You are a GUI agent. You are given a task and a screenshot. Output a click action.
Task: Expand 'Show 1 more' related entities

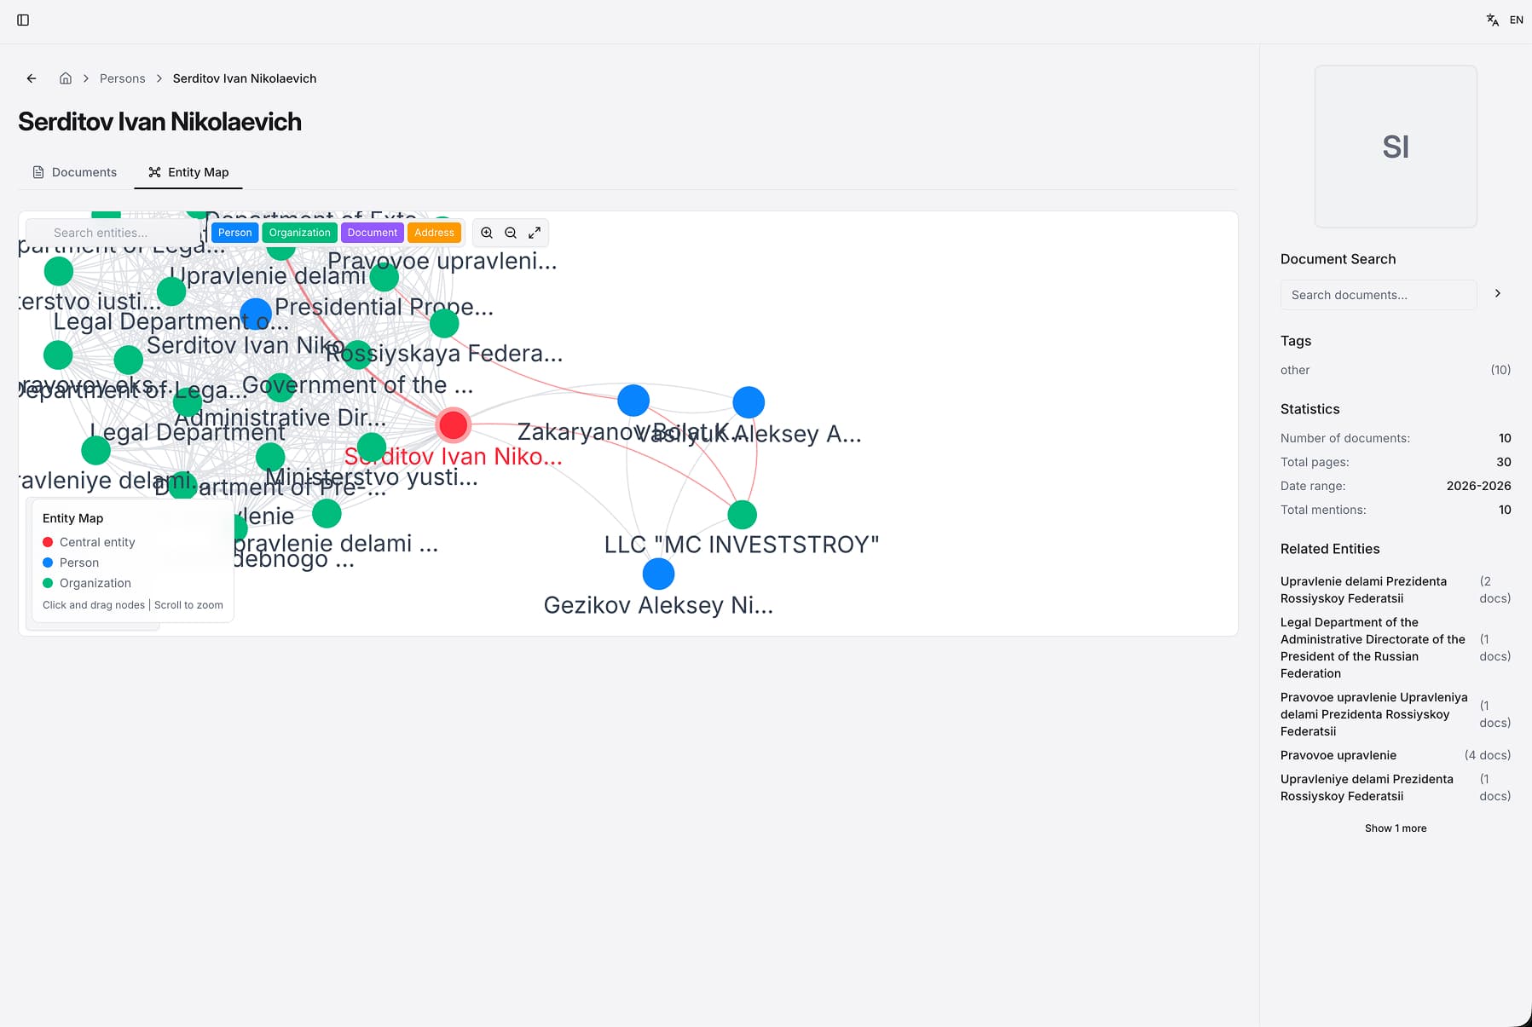1396,828
